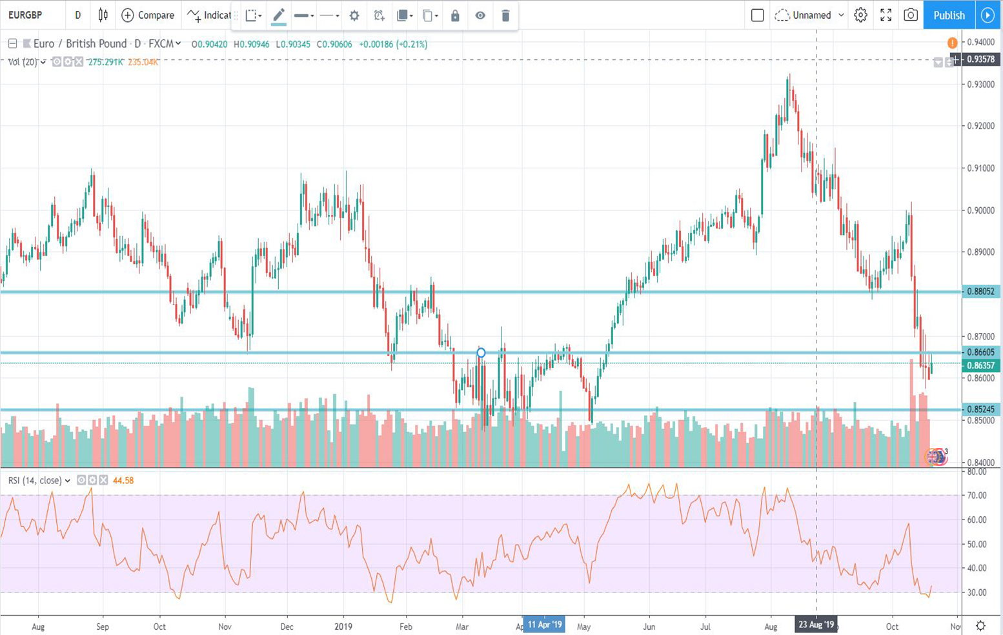Check the box next to the Unnamed layout
The width and height of the screenshot is (1003, 635).
coord(757,15)
